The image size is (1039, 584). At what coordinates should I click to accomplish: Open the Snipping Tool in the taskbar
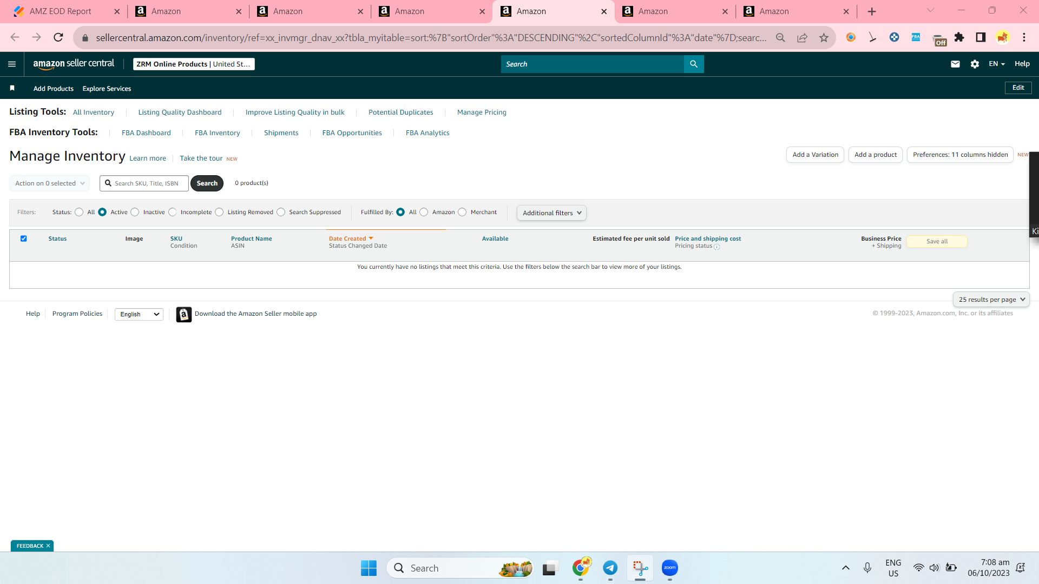pyautogui.click(x=640, y=568)
